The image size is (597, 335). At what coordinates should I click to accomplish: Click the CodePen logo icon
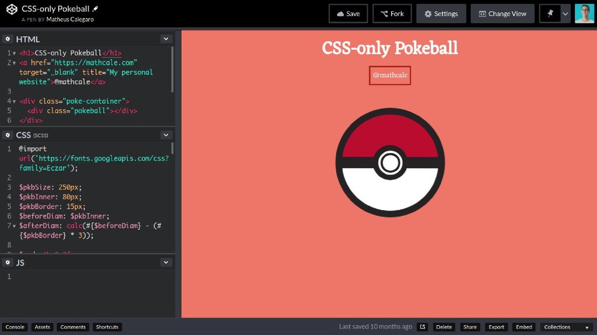(12, 9)
